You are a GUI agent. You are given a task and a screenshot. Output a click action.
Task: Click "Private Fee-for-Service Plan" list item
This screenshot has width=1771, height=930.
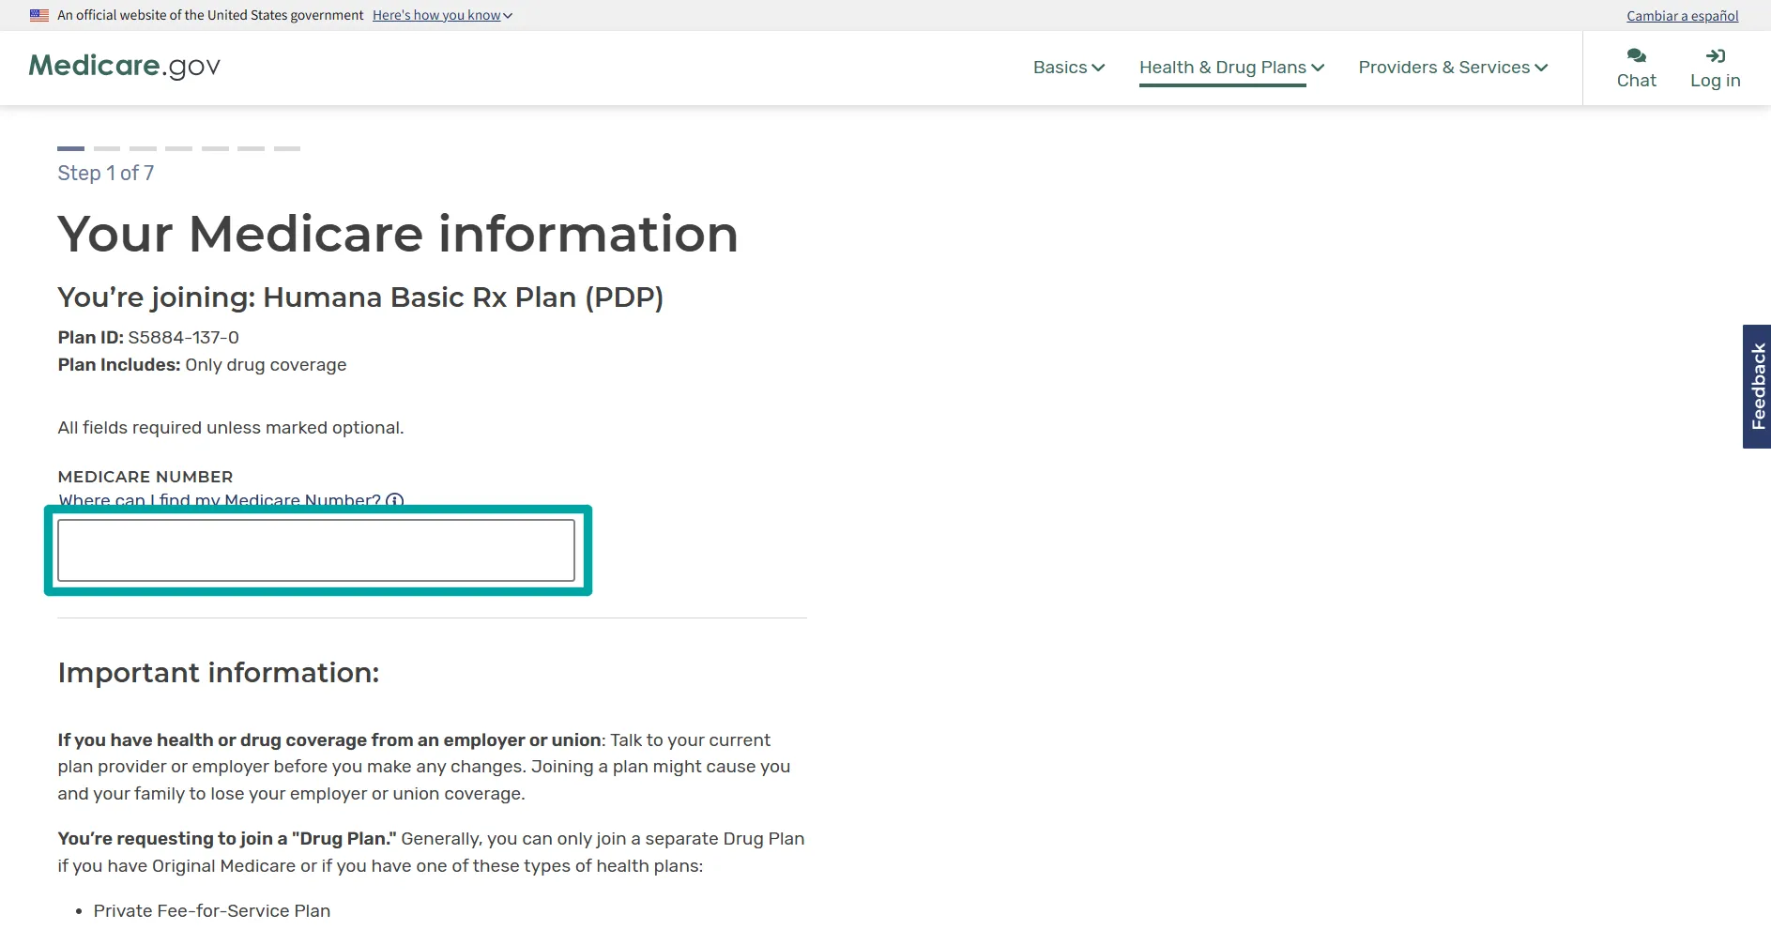click(212, 911)
